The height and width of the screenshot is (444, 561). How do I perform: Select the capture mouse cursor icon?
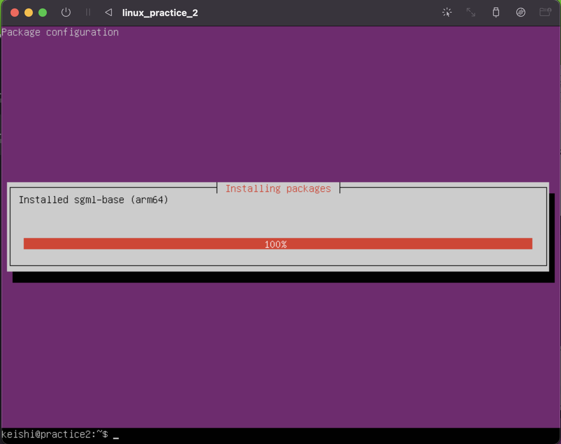click(x=447, y=12)
